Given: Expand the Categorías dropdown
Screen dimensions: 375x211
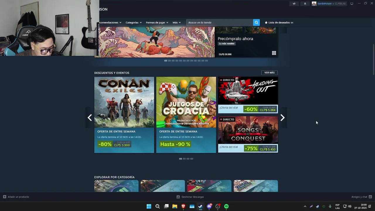Looking at the screenshot, I should [x=134, y=23].
